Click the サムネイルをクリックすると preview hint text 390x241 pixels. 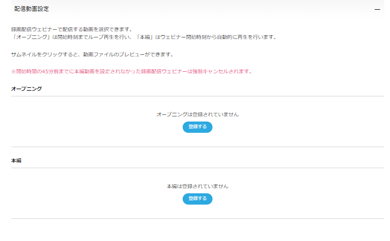click(x=99, y=54)
